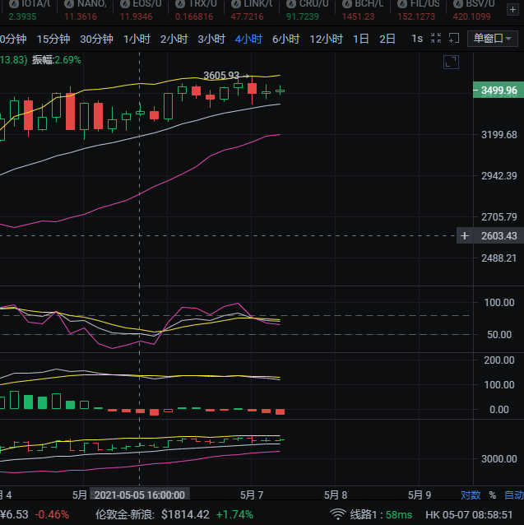Select the 30分钟 interval
Screen dimensions: 524x525
tap(96, 39)
